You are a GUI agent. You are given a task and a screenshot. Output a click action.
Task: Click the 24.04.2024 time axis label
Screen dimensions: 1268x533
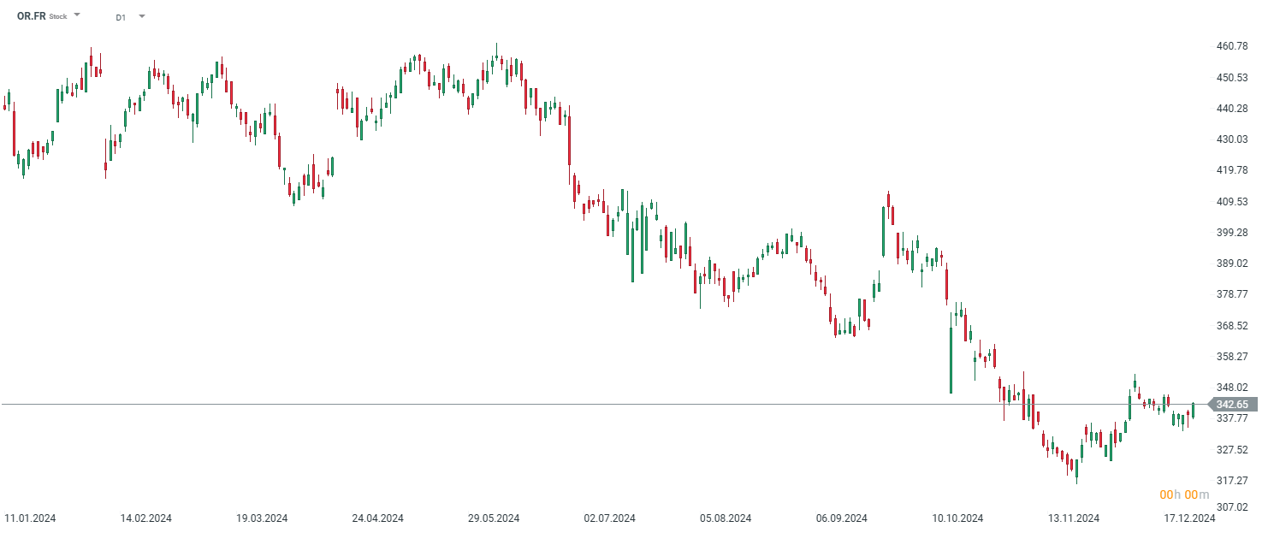pos(377,518)
